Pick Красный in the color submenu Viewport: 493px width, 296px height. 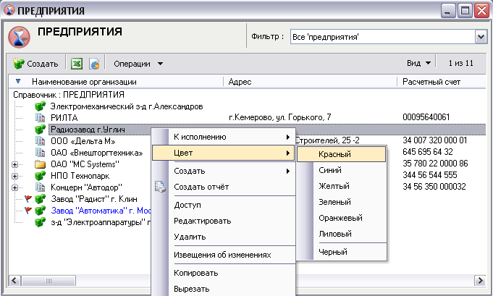(334, 154)
